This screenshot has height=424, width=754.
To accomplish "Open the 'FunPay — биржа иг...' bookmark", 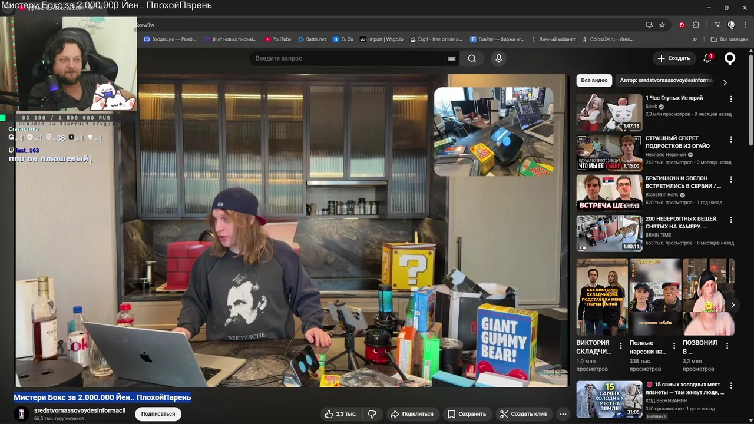I will pyautogui.click(x=497, y=39).
